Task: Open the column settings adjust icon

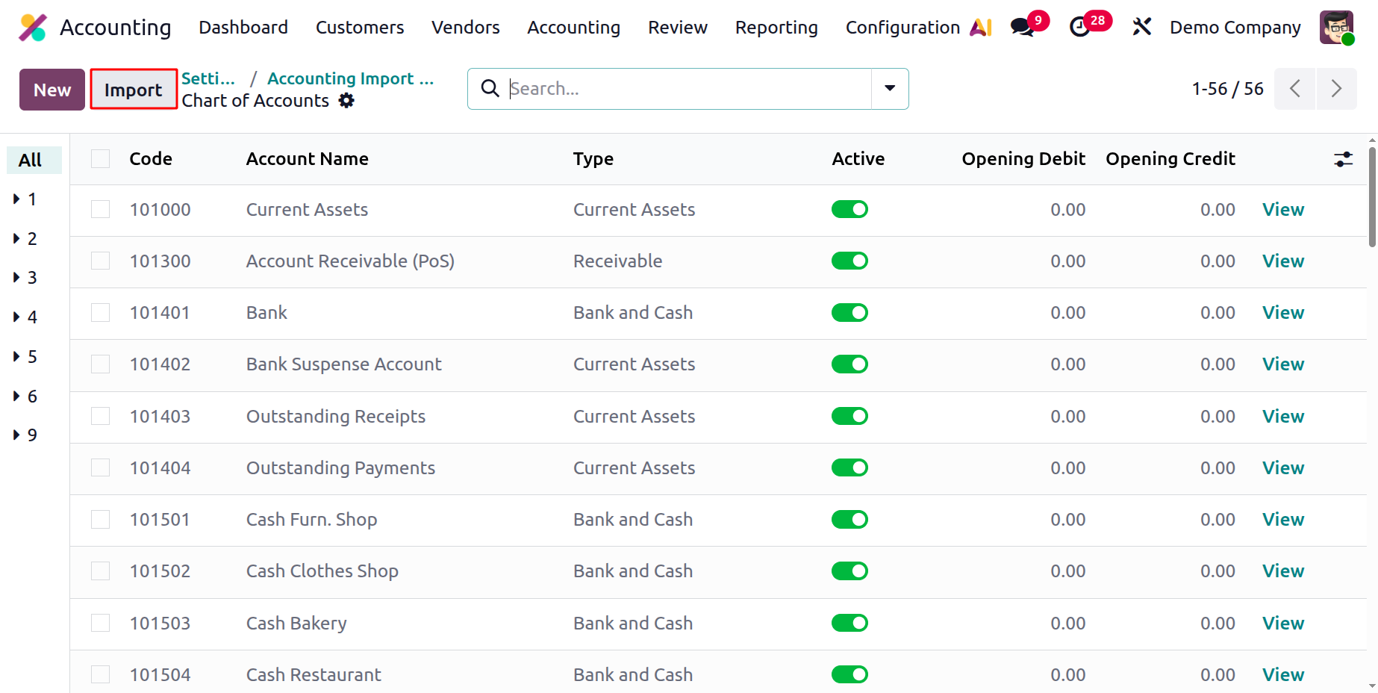Action: click(1343, 159)
